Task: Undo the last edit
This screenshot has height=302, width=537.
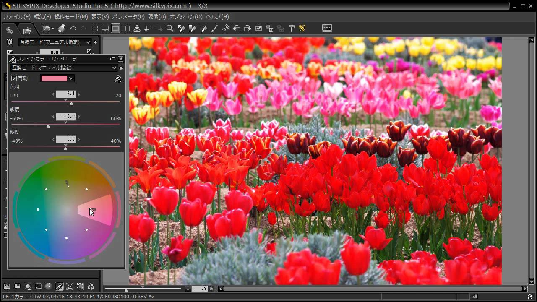Action: [73, 29]
